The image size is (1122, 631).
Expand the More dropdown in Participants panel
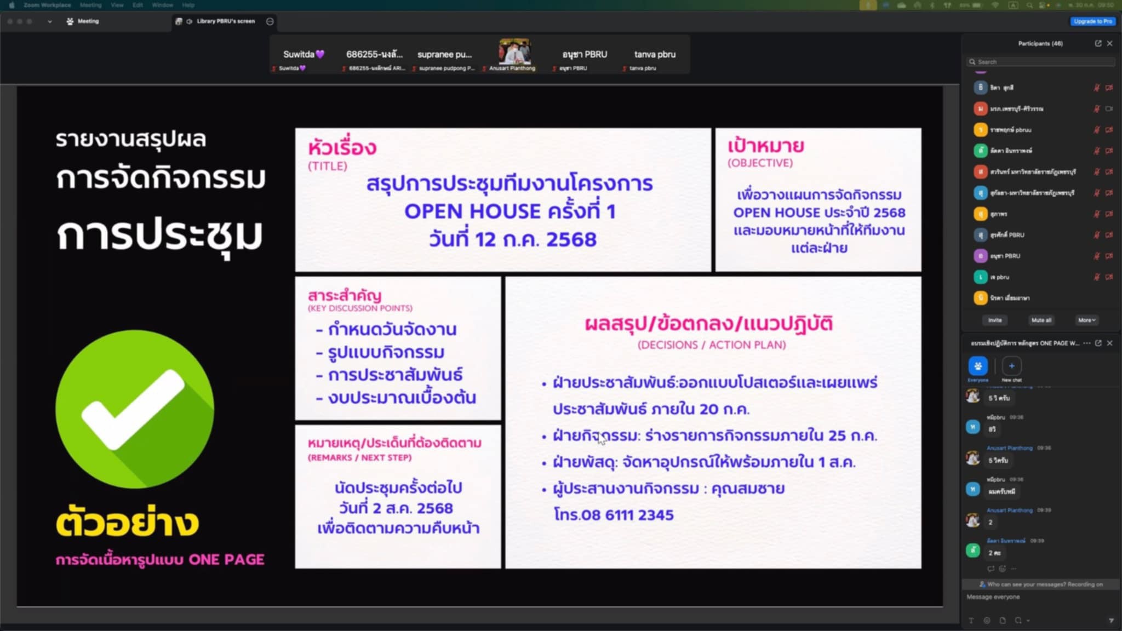point(1086,320)
